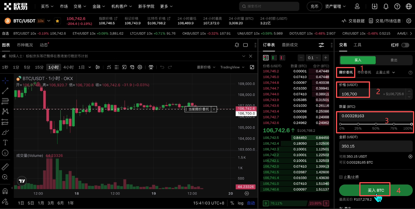Click the bell notification icon in header
Screen dimensions: 415x209
[386, 6]
